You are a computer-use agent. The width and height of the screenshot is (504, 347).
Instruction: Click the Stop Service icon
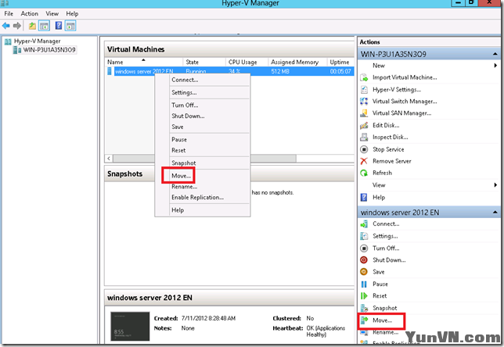pos(364,149)
